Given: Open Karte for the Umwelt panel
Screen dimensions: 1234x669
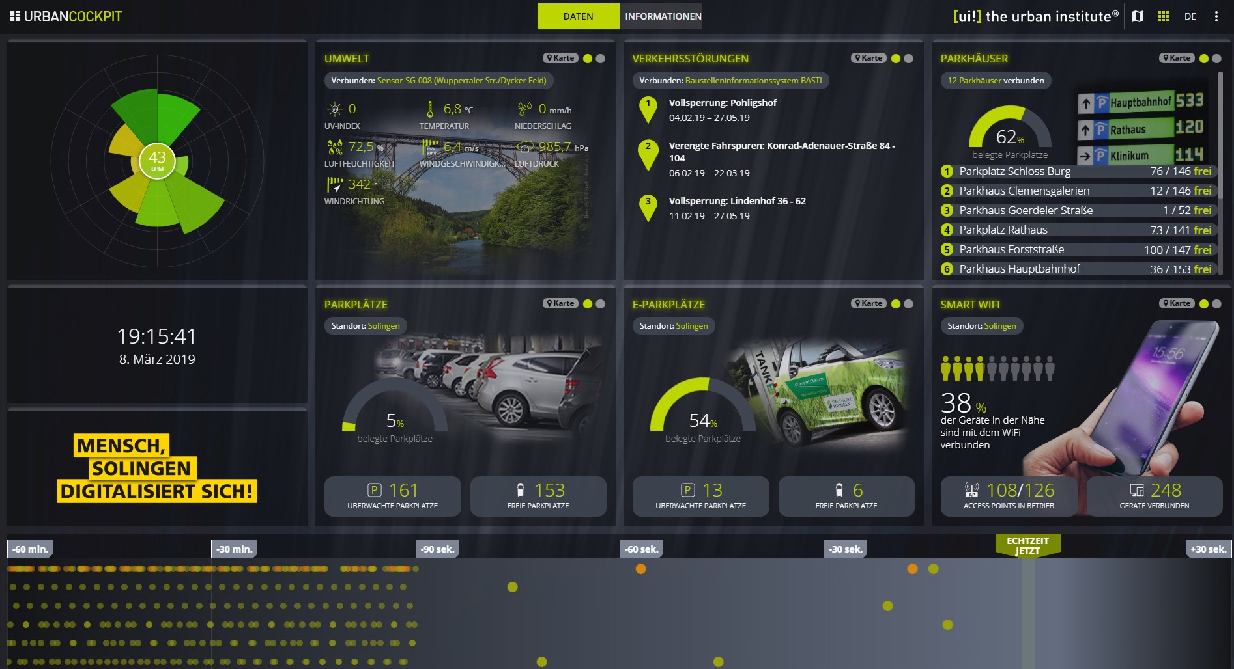Looking at the screenshot, I should 560,58.
